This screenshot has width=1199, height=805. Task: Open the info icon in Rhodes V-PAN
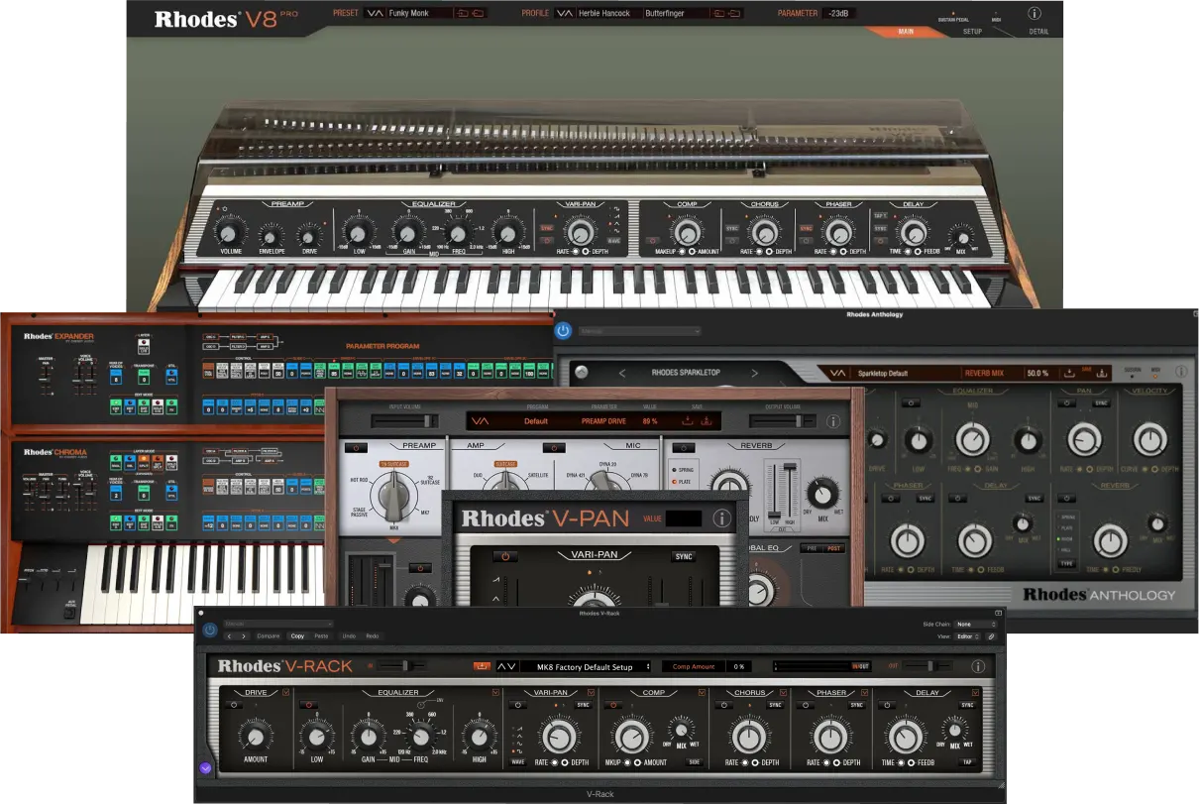pyautogui.click(x=720, y=517)
